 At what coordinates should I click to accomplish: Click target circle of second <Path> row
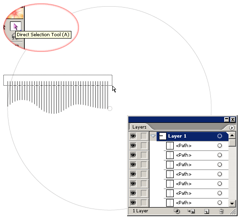point(219,155)
